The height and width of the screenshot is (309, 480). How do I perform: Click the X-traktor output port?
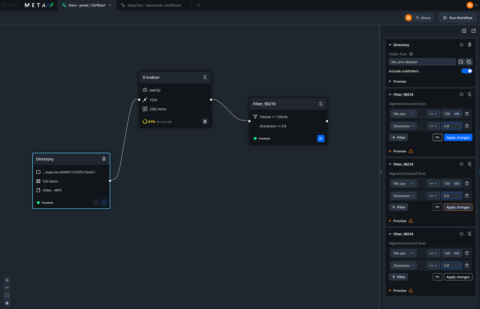[x=211, y=100]
